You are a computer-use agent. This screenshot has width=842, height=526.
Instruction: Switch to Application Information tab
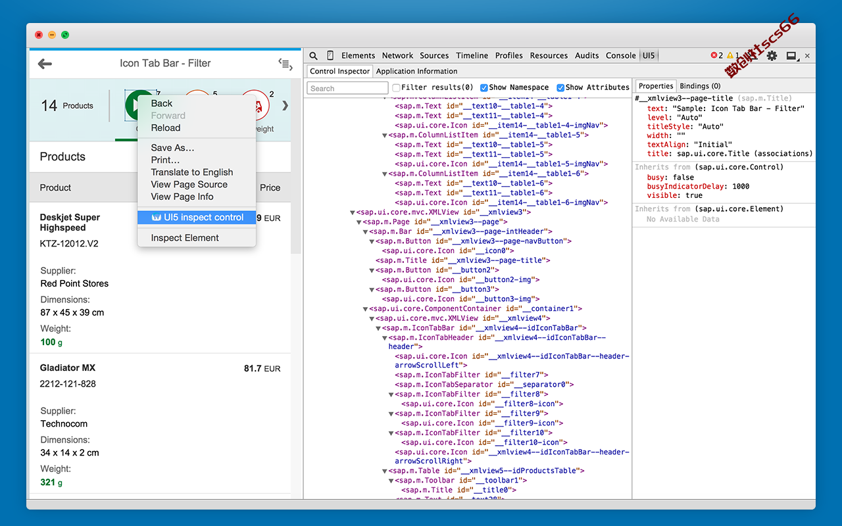(417, 71)
